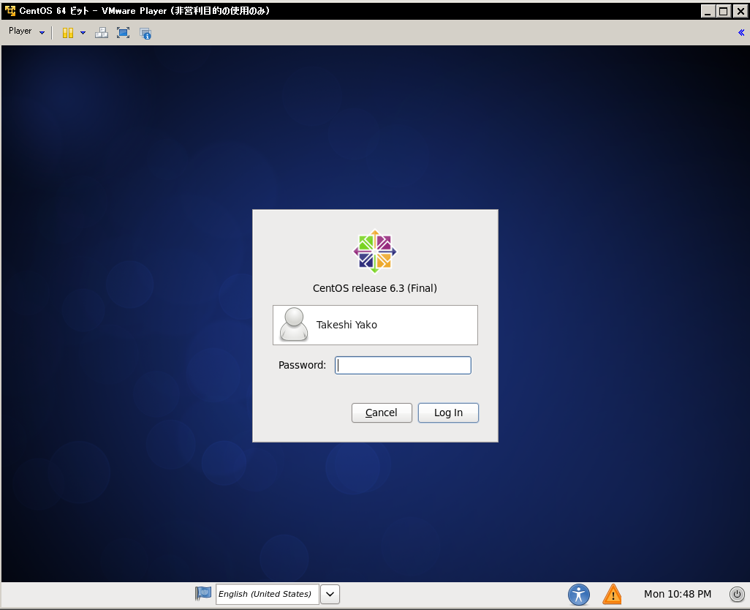
Task: Enter full screen mode icon
Action: [124, 32]
